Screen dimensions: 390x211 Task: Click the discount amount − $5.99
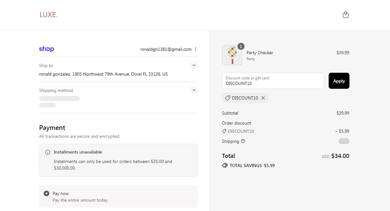tap(342, 131)
